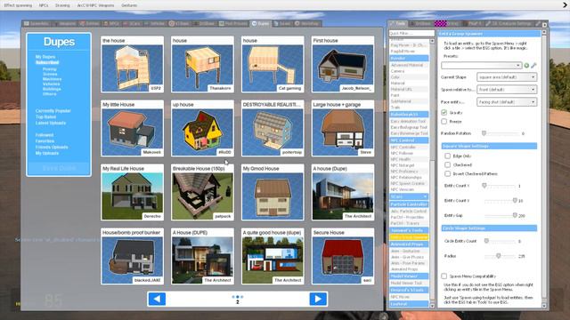Open the 'house' dupe by Thanakorn

(202, 64)
